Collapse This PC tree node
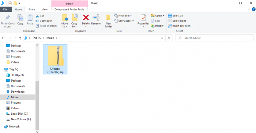 [1, 70]
